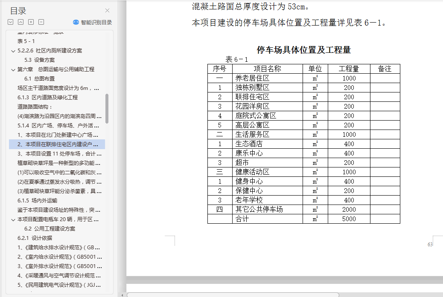Select 1、《建筑给水排水设计规范》 entry
The width and height of the screenshot is (443, 297).
[x=58, y=248]
